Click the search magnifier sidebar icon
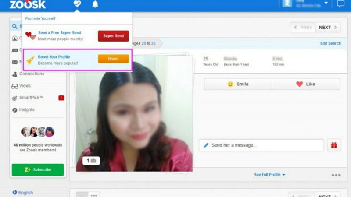 15,26
